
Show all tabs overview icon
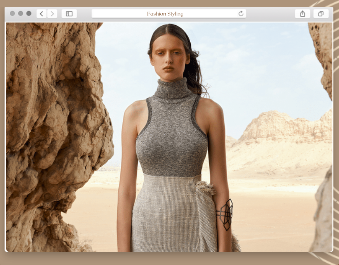(x=321, y=14)
